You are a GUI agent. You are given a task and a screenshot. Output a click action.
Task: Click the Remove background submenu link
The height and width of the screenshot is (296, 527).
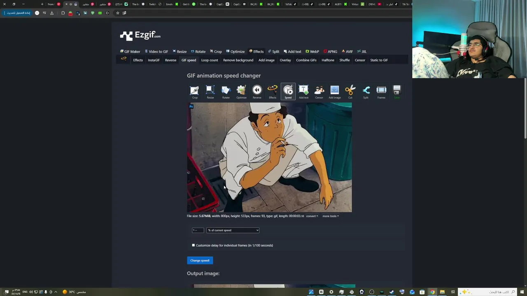(x=238, y=60)
